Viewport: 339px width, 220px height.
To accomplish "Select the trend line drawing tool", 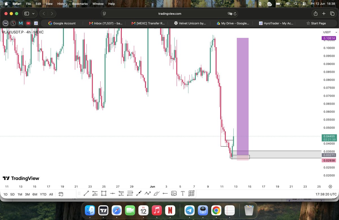I will point(86,193).
